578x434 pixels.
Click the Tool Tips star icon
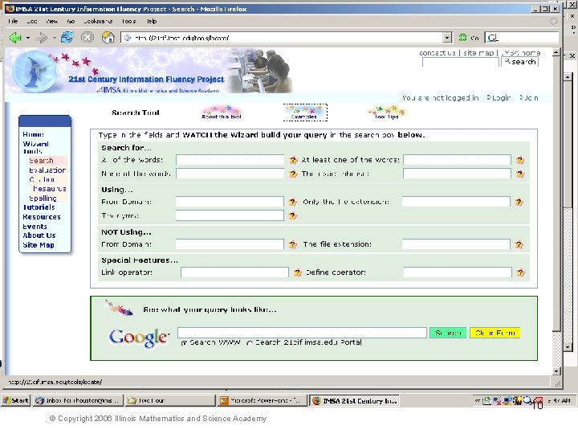(x=386, y=113)
